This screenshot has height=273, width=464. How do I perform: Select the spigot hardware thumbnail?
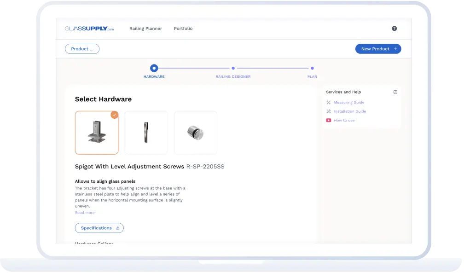97,133
